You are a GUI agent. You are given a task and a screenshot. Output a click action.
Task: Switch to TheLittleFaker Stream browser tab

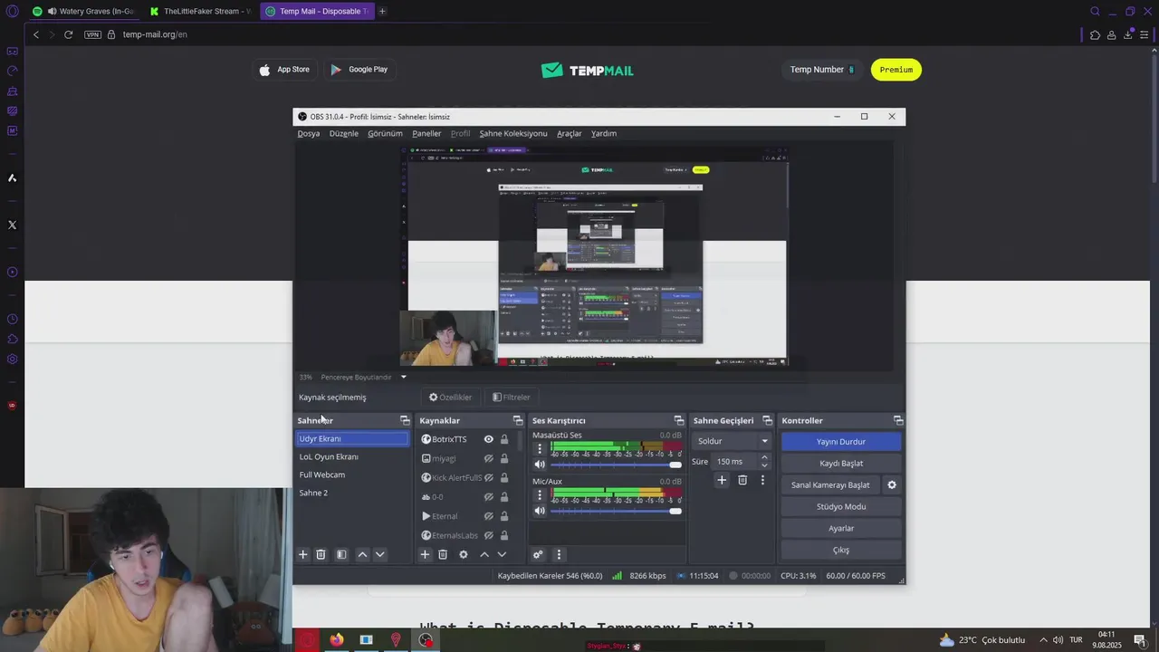[200, 11]
